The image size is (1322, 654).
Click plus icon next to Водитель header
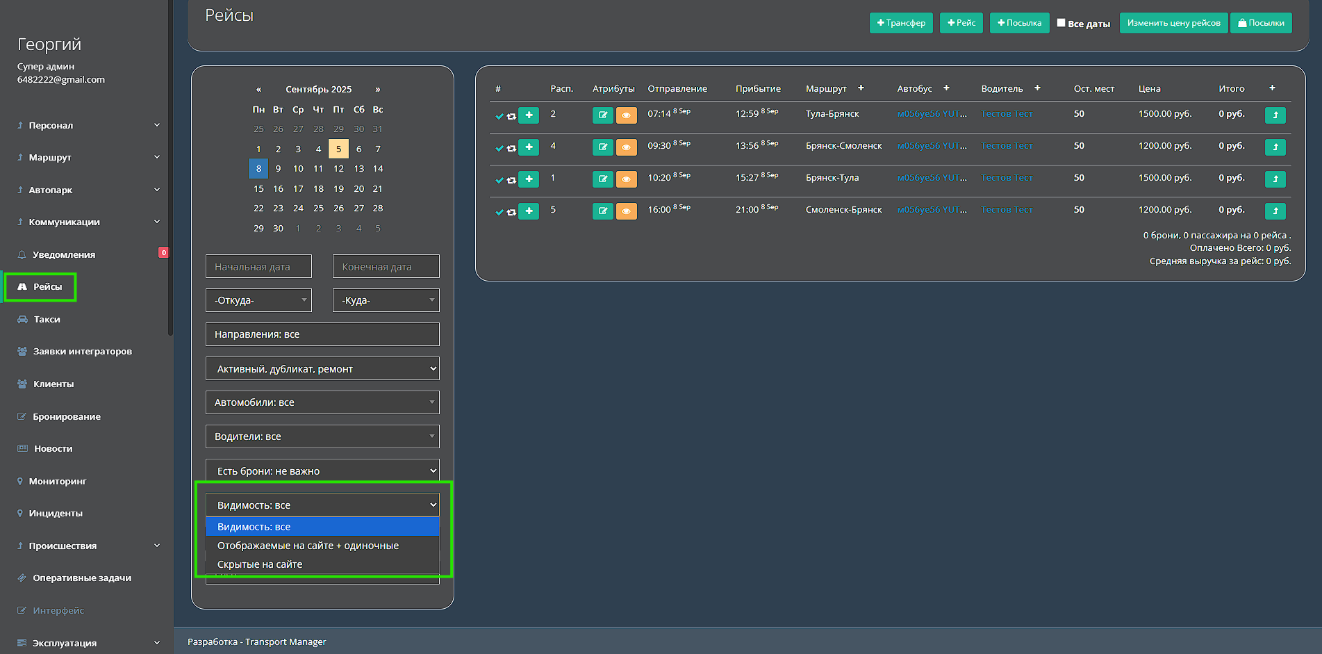pos(1037,88)
